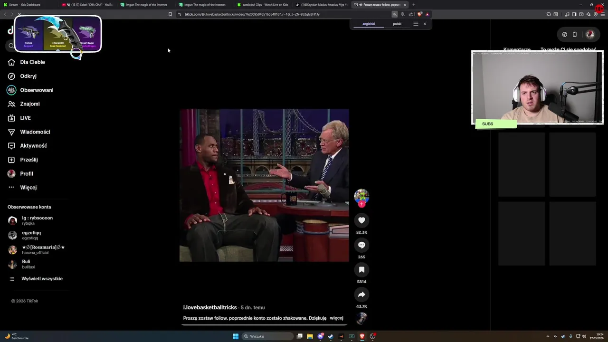The image size is (608, 342).
Task: Show hidden system tray icons
Action: coord(548,336)
